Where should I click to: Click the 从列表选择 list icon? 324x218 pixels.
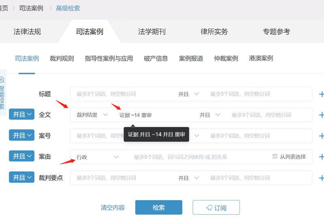(275, 157)
